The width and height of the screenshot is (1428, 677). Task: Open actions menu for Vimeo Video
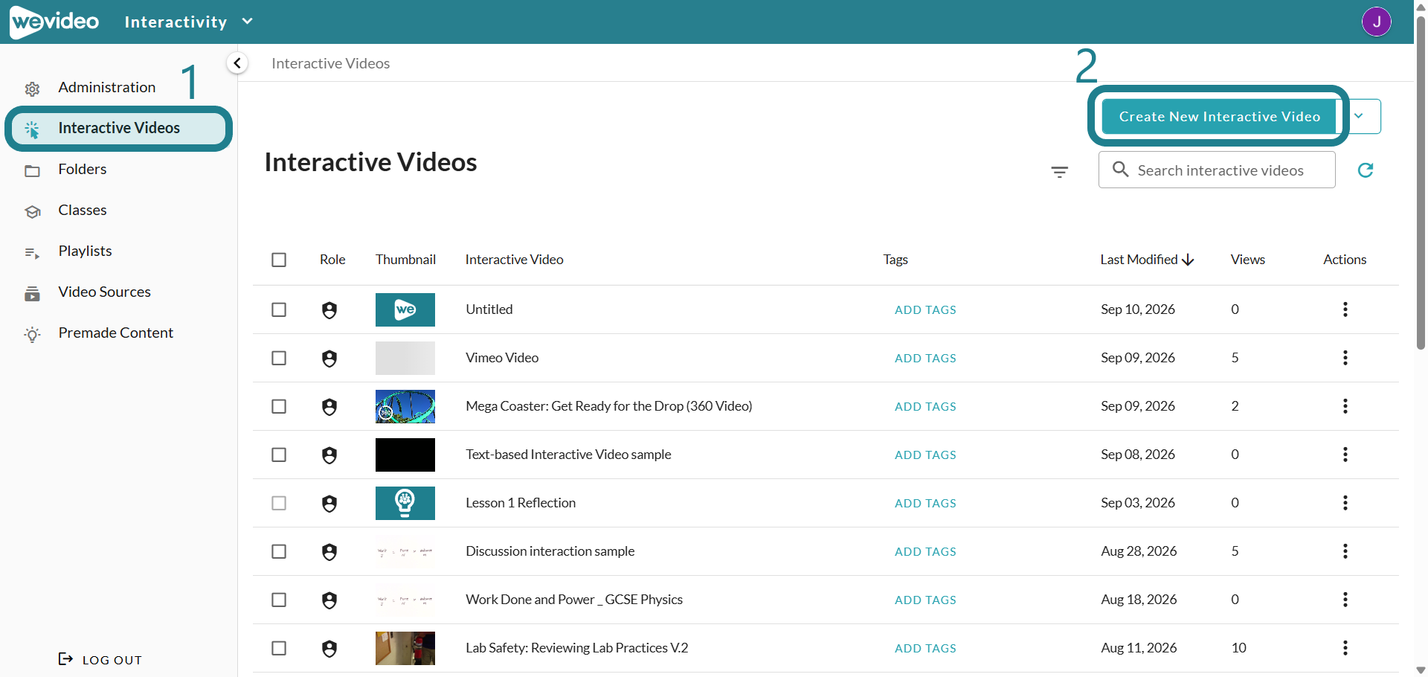pyautogui.click(x=1345, y=358)
